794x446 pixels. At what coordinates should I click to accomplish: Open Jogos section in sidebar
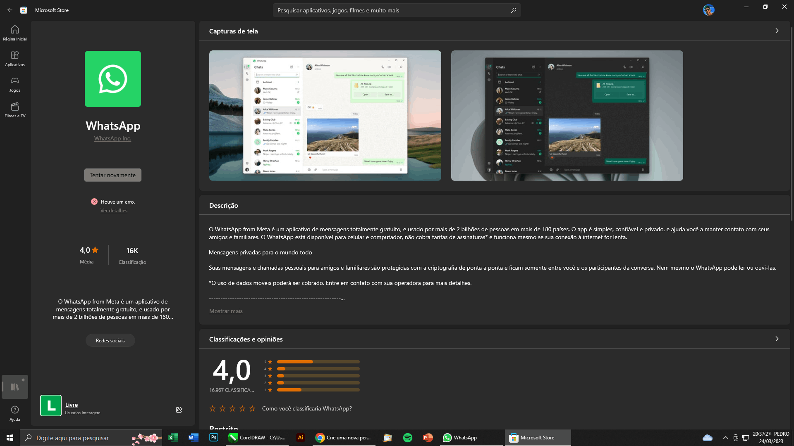(15, 84)
